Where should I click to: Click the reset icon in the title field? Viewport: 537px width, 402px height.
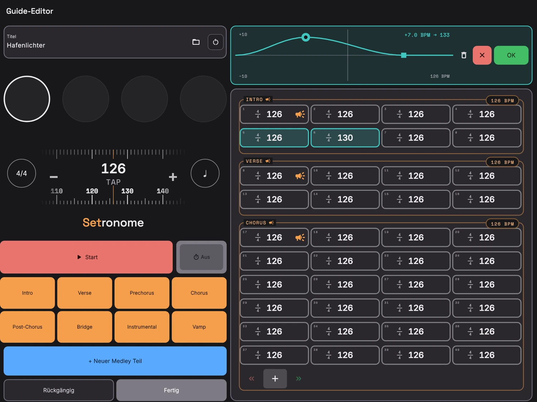tap(216, 42)
